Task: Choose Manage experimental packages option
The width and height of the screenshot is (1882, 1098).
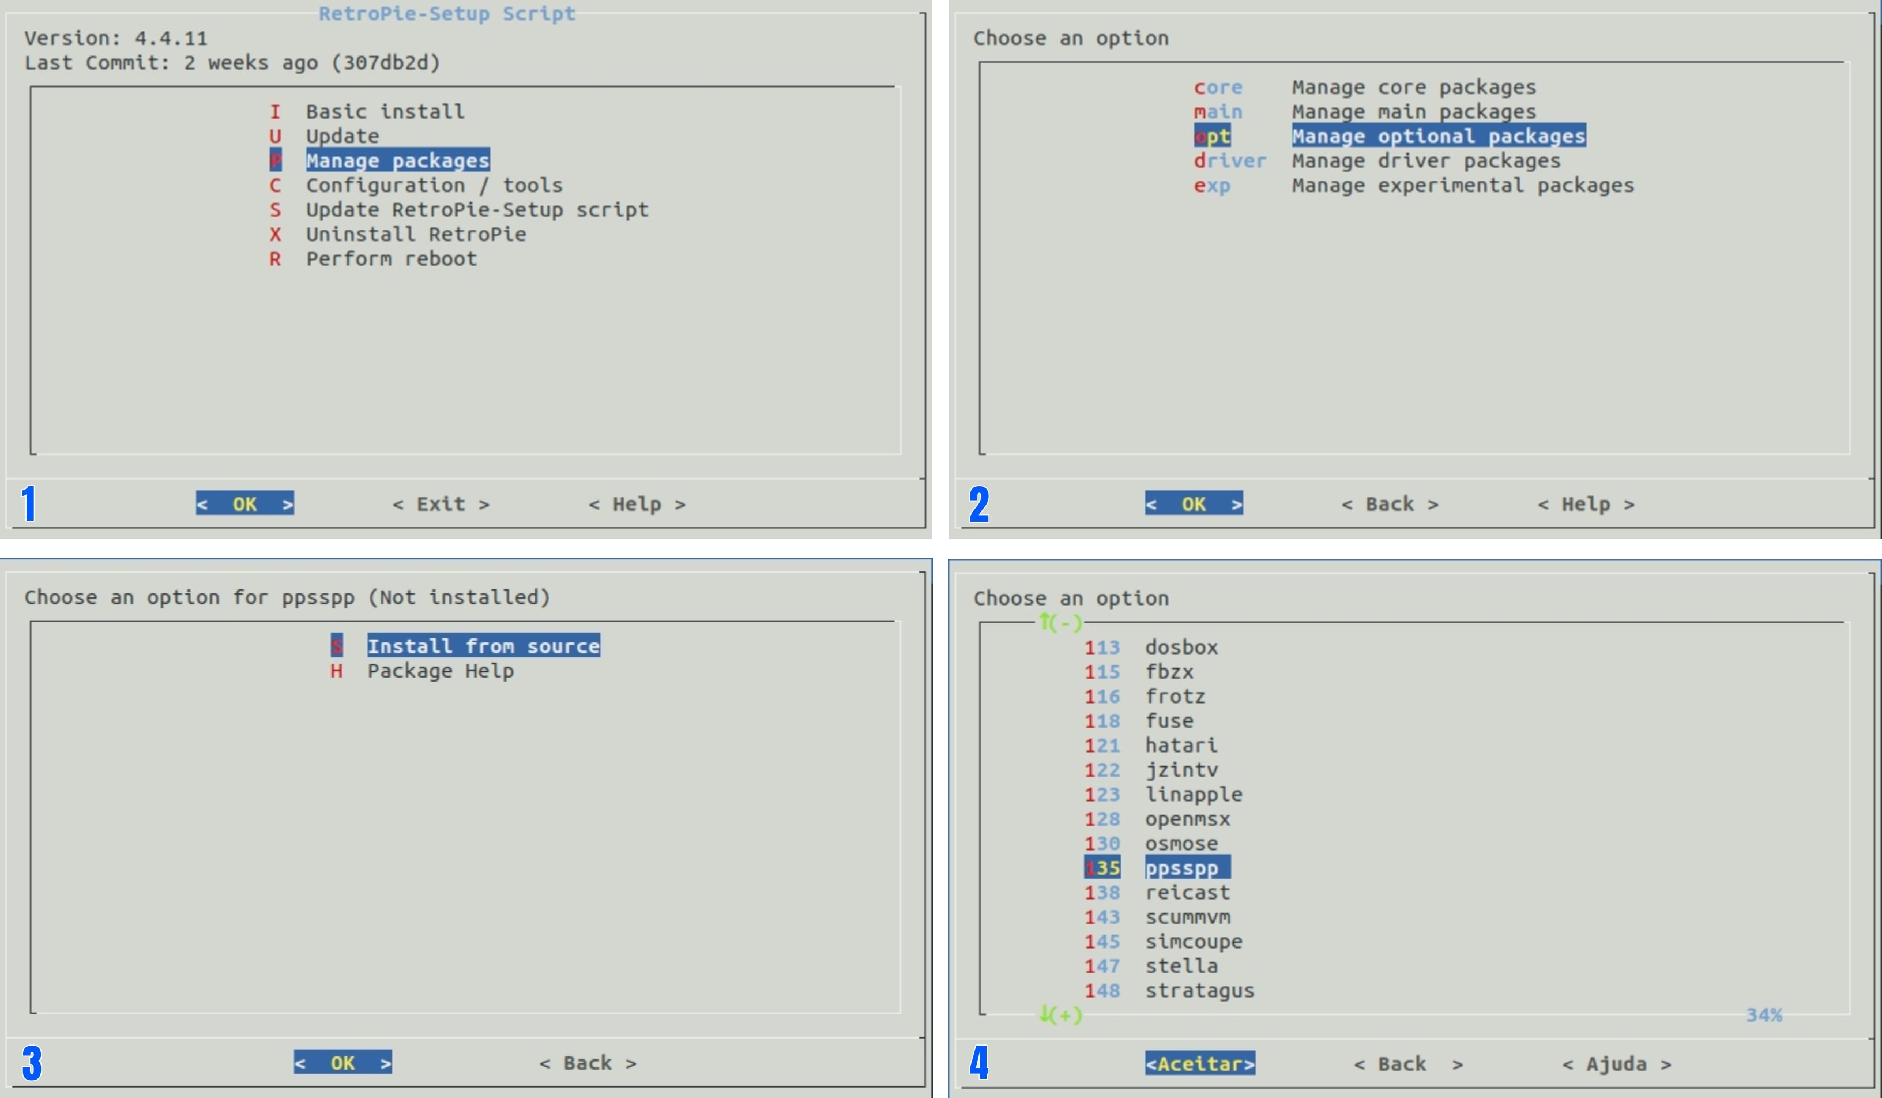Action: [x=1462, y=185]
